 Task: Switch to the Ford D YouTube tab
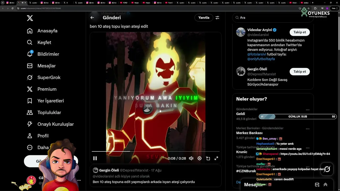(x=169, y=3)
